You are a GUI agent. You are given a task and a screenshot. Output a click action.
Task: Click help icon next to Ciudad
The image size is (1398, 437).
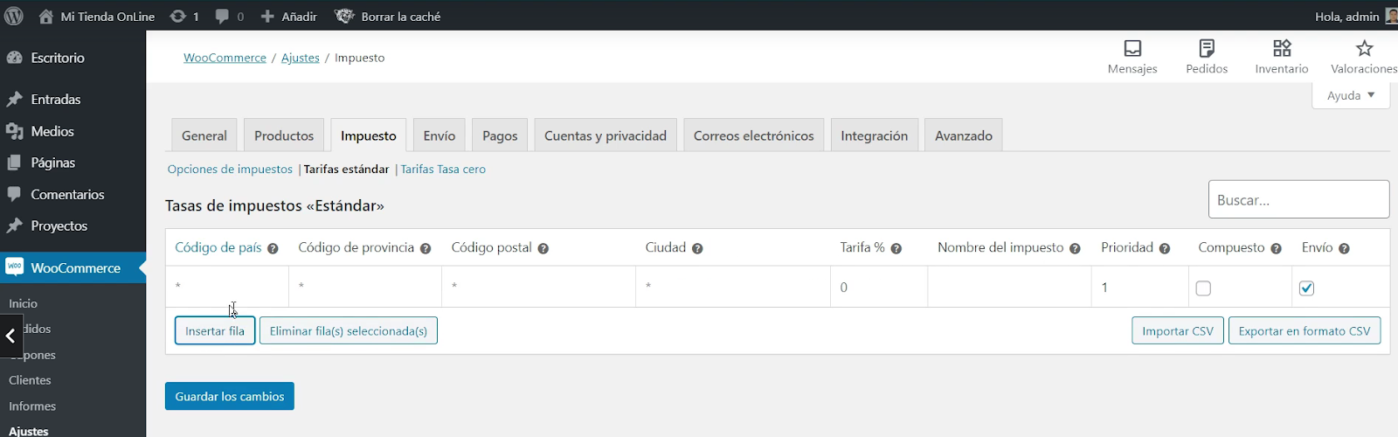click(x=697, y=249)
